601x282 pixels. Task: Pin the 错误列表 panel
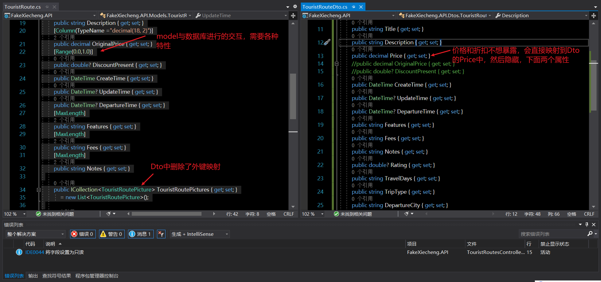(587, 225)
